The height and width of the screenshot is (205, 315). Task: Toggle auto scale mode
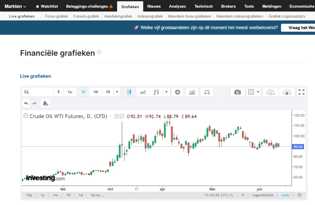[285, 195]
